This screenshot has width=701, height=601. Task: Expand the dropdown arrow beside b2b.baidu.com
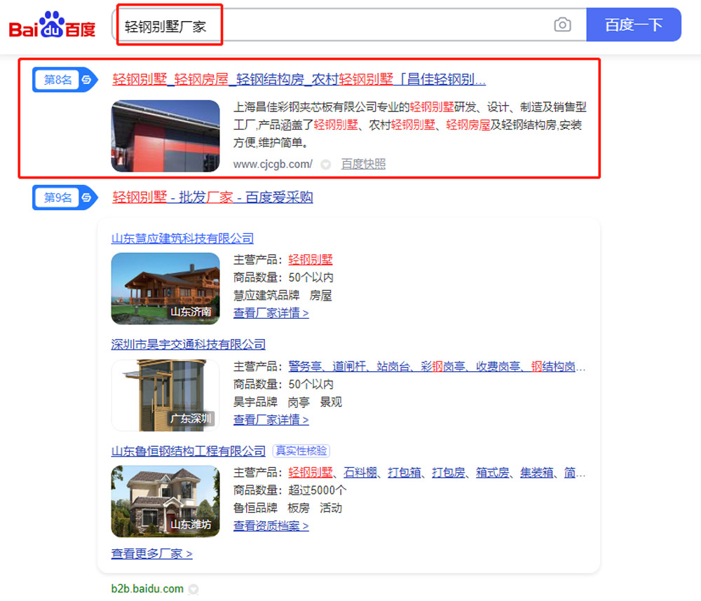[x=193, y=589]
